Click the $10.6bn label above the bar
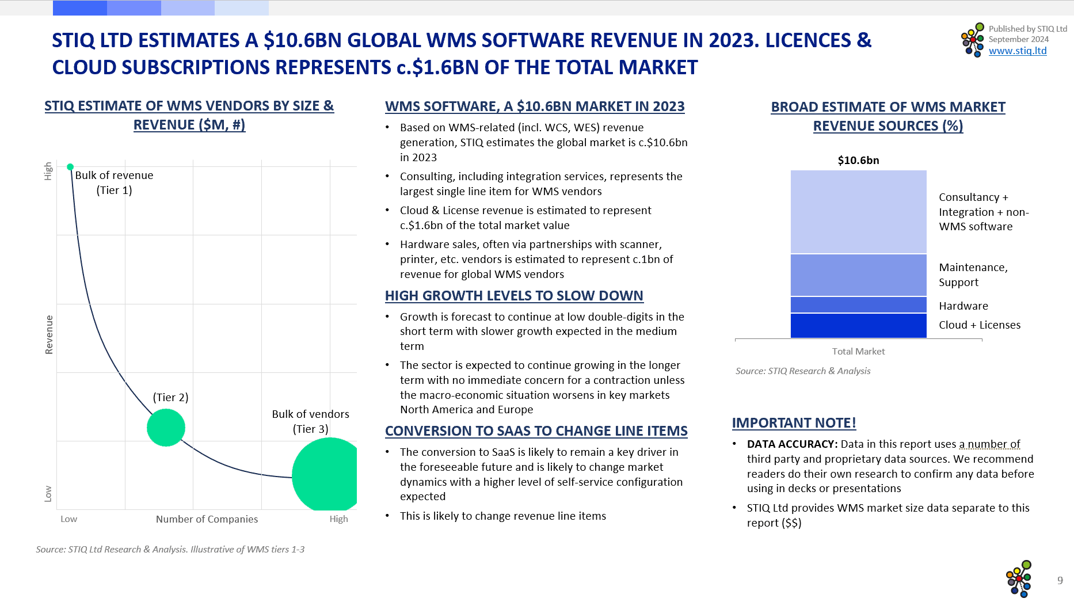The image size is (1074, 602). [858, 161]
